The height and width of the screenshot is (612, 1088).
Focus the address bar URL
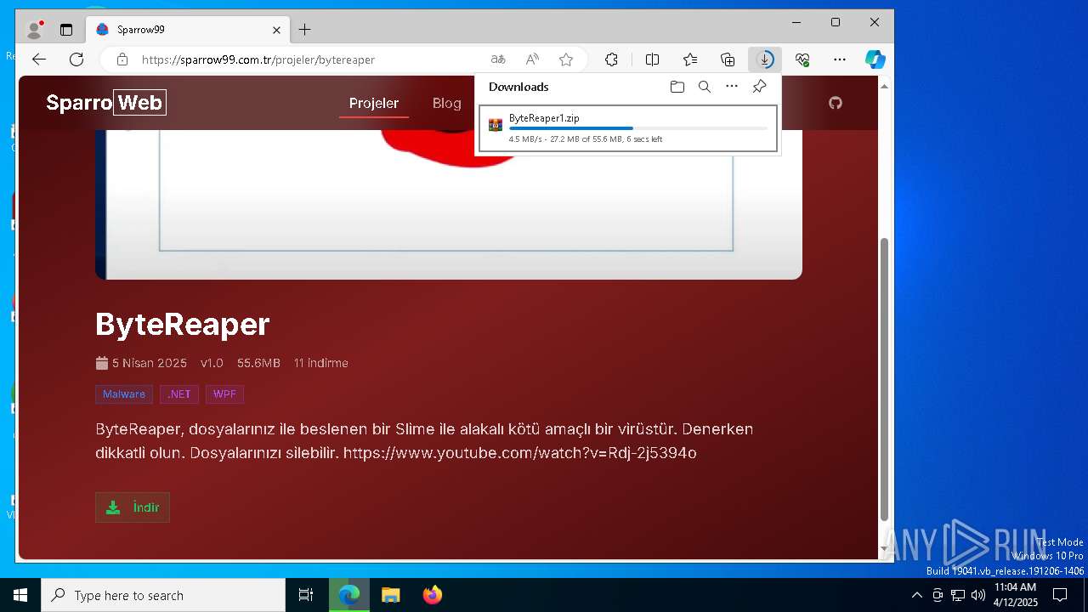click(258, 59)
